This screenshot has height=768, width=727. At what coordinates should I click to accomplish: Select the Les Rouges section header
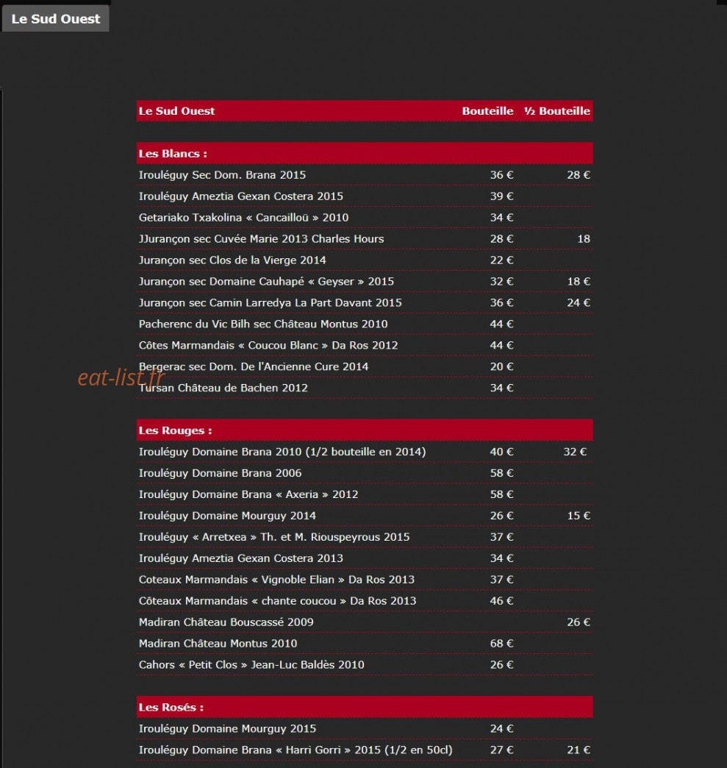[x=364, y=430]
